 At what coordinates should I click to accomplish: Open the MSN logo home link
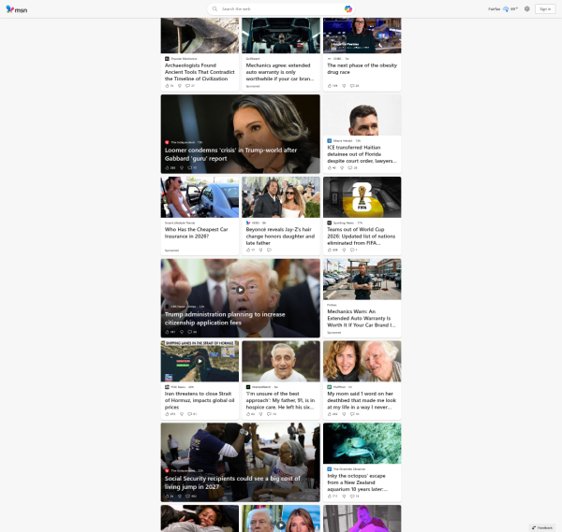coord(17,9)
